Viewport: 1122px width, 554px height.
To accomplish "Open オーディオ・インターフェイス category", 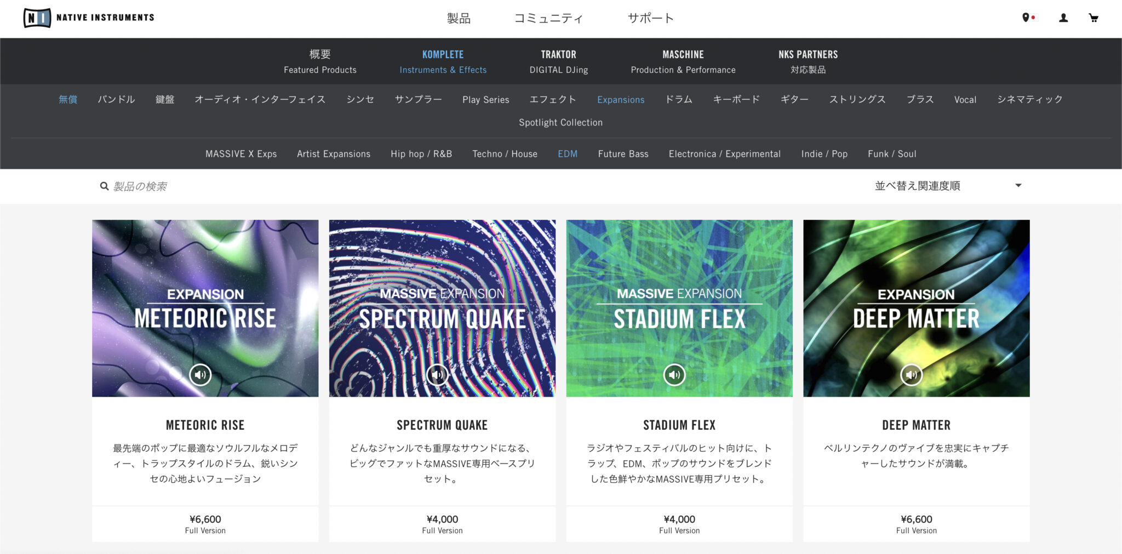I will (260, 99).
